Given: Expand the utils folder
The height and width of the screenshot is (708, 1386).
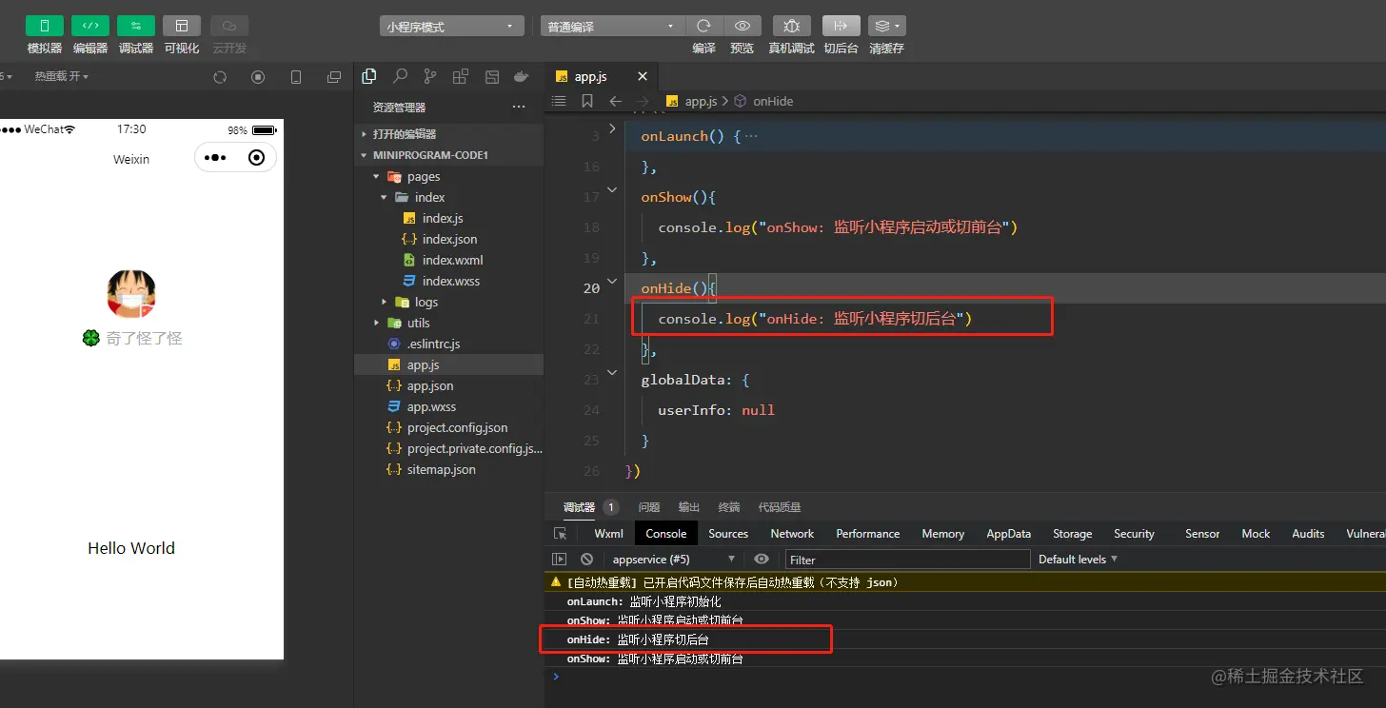Looking at the screenshot, I should pos(448,323).
